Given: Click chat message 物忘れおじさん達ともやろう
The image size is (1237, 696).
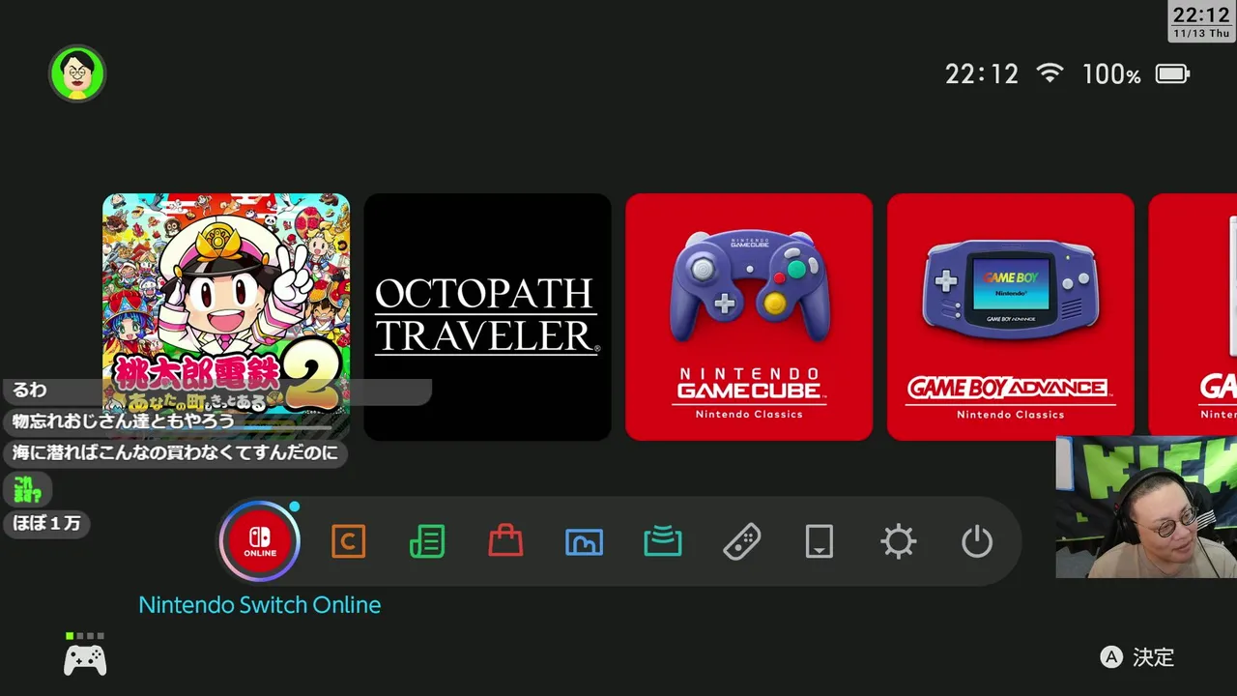Looking at the screenshot, I should [124, 421].
